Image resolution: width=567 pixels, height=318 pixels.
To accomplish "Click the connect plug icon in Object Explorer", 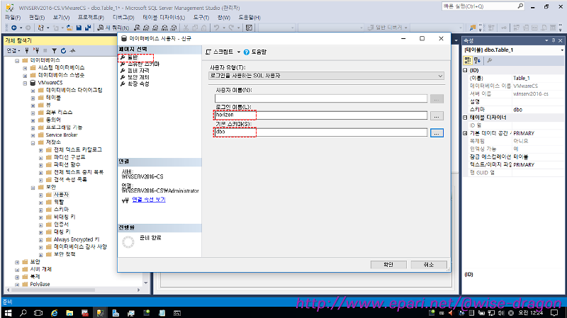I will [x=27, y=50].
